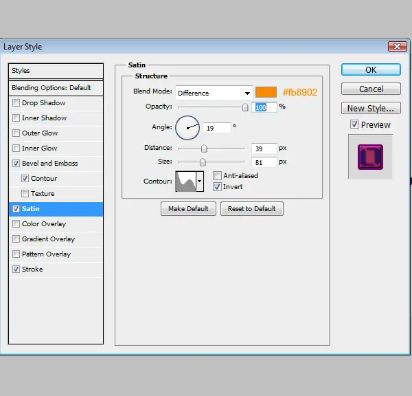Image resolution: width=412 pixels, height=396 pixels.
Task: Select the Inner Shadow row label
Action: click(45, 118)
